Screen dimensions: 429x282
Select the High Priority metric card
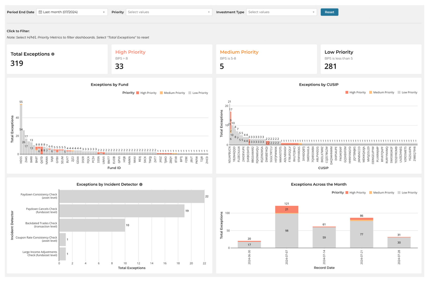click(x=162, y=59)
